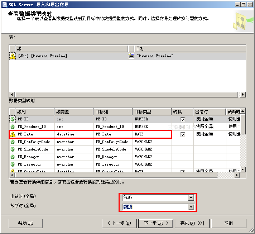Click green check icon of PE_CamPaignCode row
The width and height of the screenshot is (255, 234).
click(13, 142)
